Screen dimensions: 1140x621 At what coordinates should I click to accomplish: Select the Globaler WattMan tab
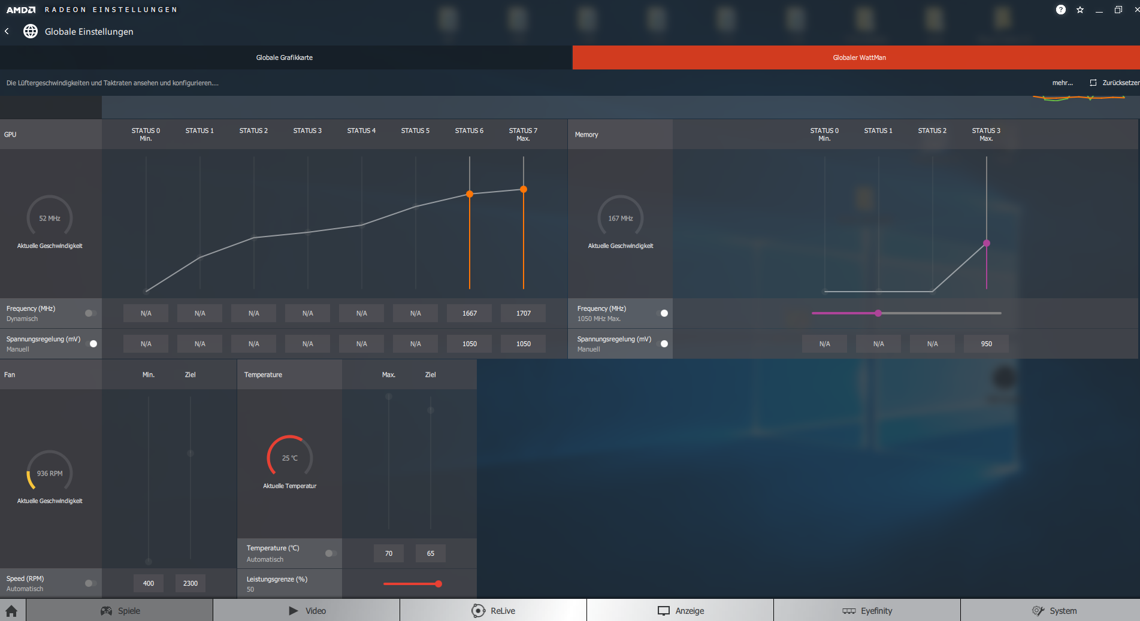tap(857, 57)
